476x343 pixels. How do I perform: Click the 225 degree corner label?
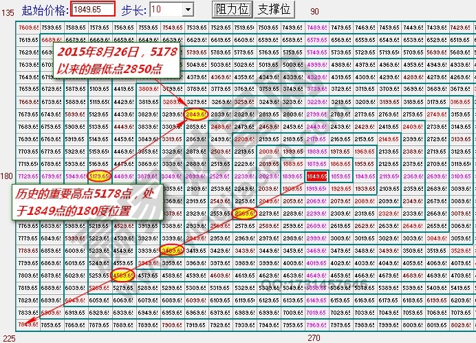point(7,337)
